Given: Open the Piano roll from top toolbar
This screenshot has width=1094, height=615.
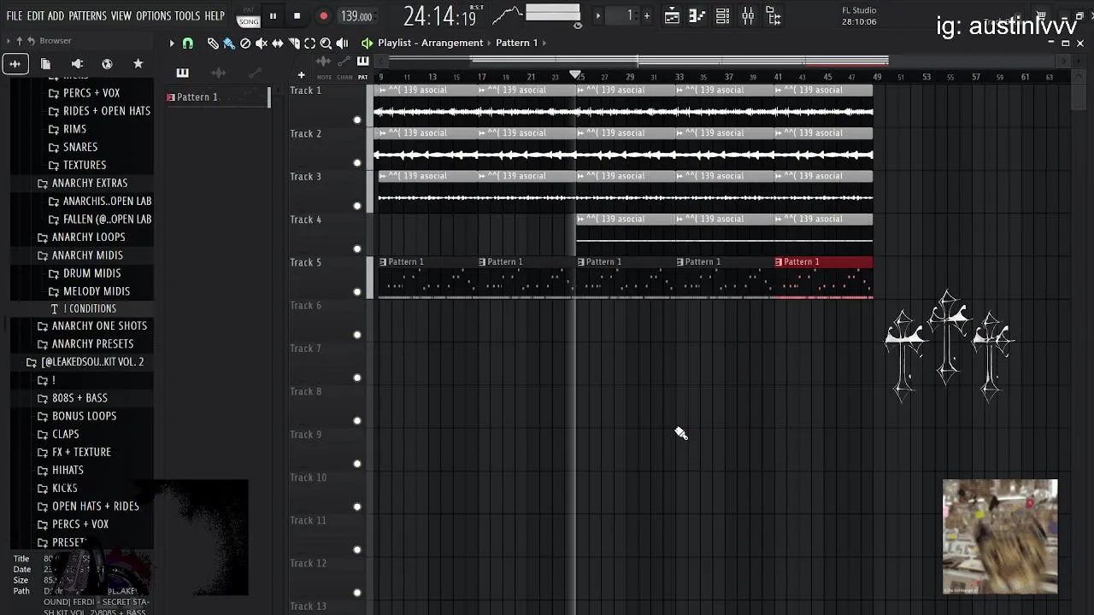Looking at the screenshot, I should (x=697, y=15).
